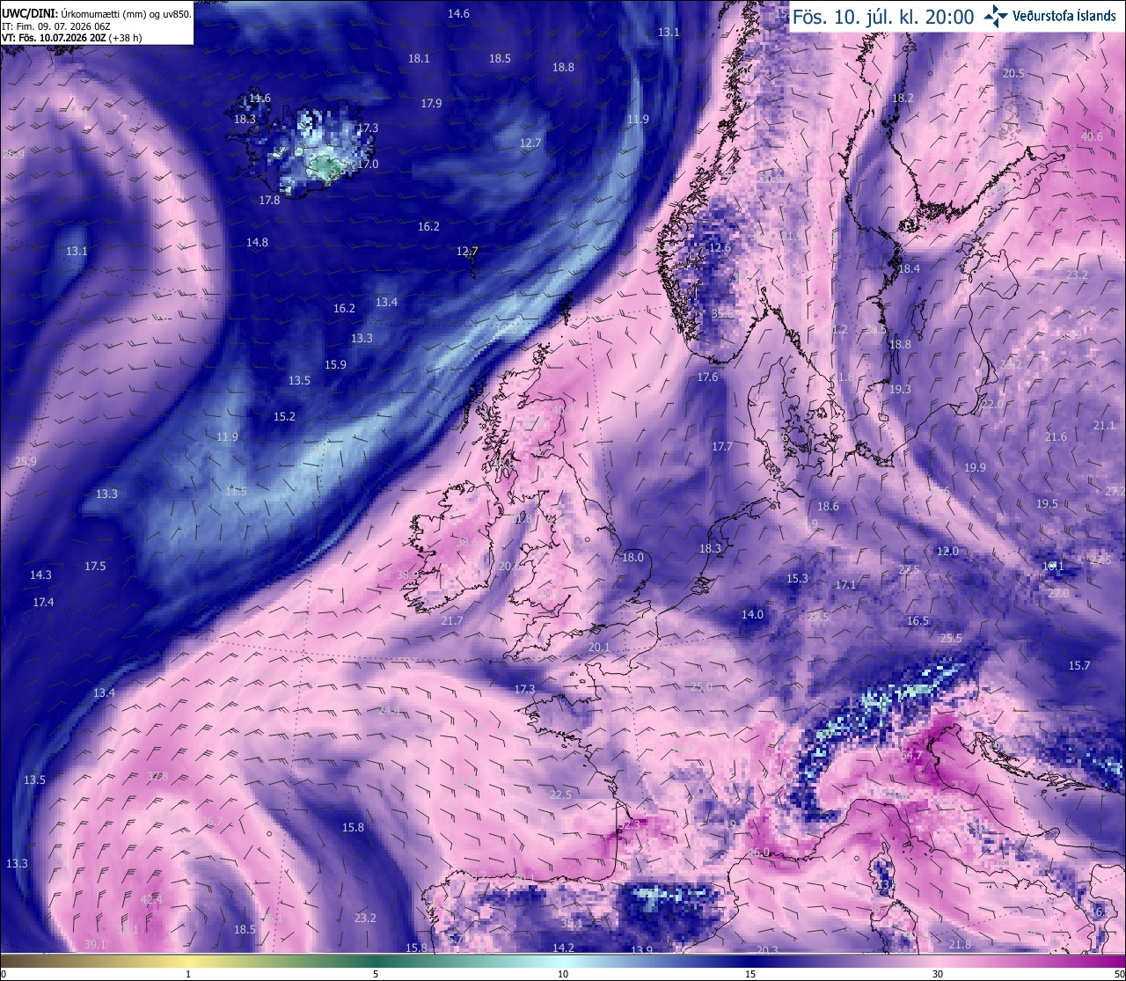Click the 14.6 value at top edge
Viewport: 1126px width, 981px height.
[x=458, y=14]
